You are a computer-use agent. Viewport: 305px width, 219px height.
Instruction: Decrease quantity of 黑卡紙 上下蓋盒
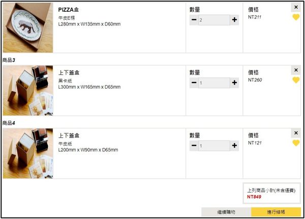[x=194, y=83]
